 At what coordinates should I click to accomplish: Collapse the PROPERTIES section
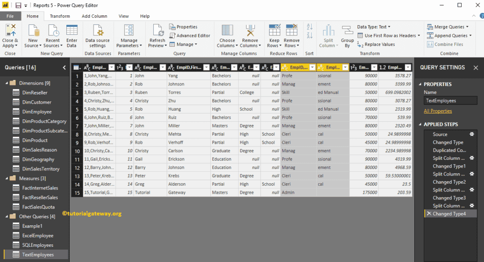420,84
